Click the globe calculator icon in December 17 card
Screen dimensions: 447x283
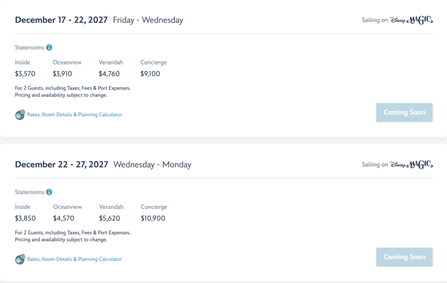click(x=20, y=115)
